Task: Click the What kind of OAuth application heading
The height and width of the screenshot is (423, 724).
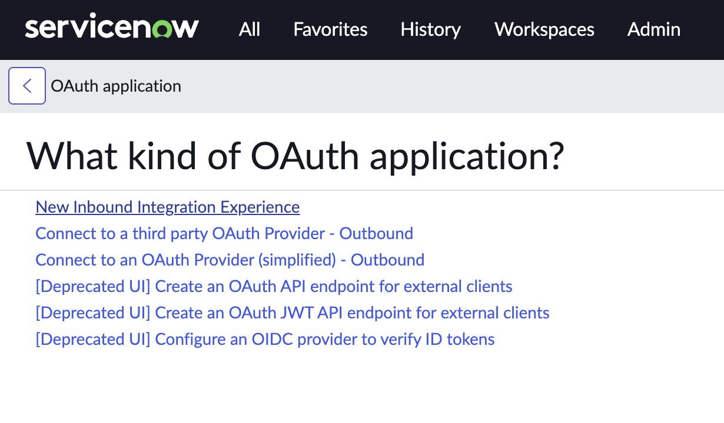Action: pyautogui.click(x=295, y=156)
